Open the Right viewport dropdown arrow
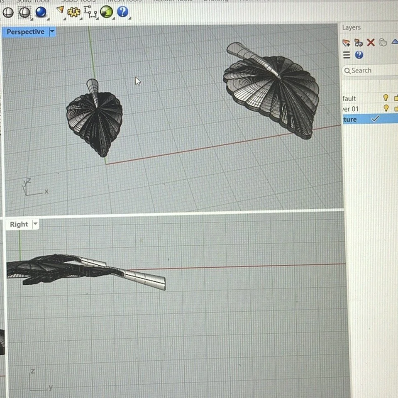Image resolution: width=398 pixels, height=398 pixels. (36, 224)
